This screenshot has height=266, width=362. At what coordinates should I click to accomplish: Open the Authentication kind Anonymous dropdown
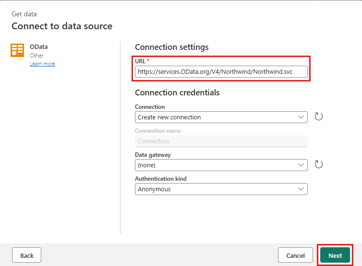click(221, 189)
